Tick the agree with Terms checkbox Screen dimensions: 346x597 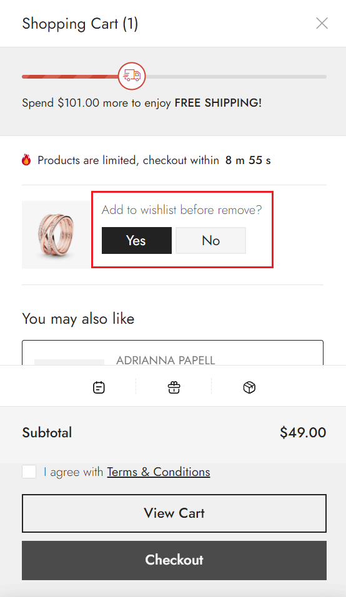tap(29, 472)
